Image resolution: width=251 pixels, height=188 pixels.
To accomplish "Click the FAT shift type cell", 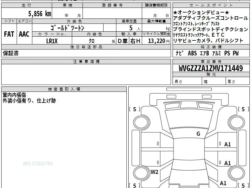I will pyautogui.click(x=9, y=34).
